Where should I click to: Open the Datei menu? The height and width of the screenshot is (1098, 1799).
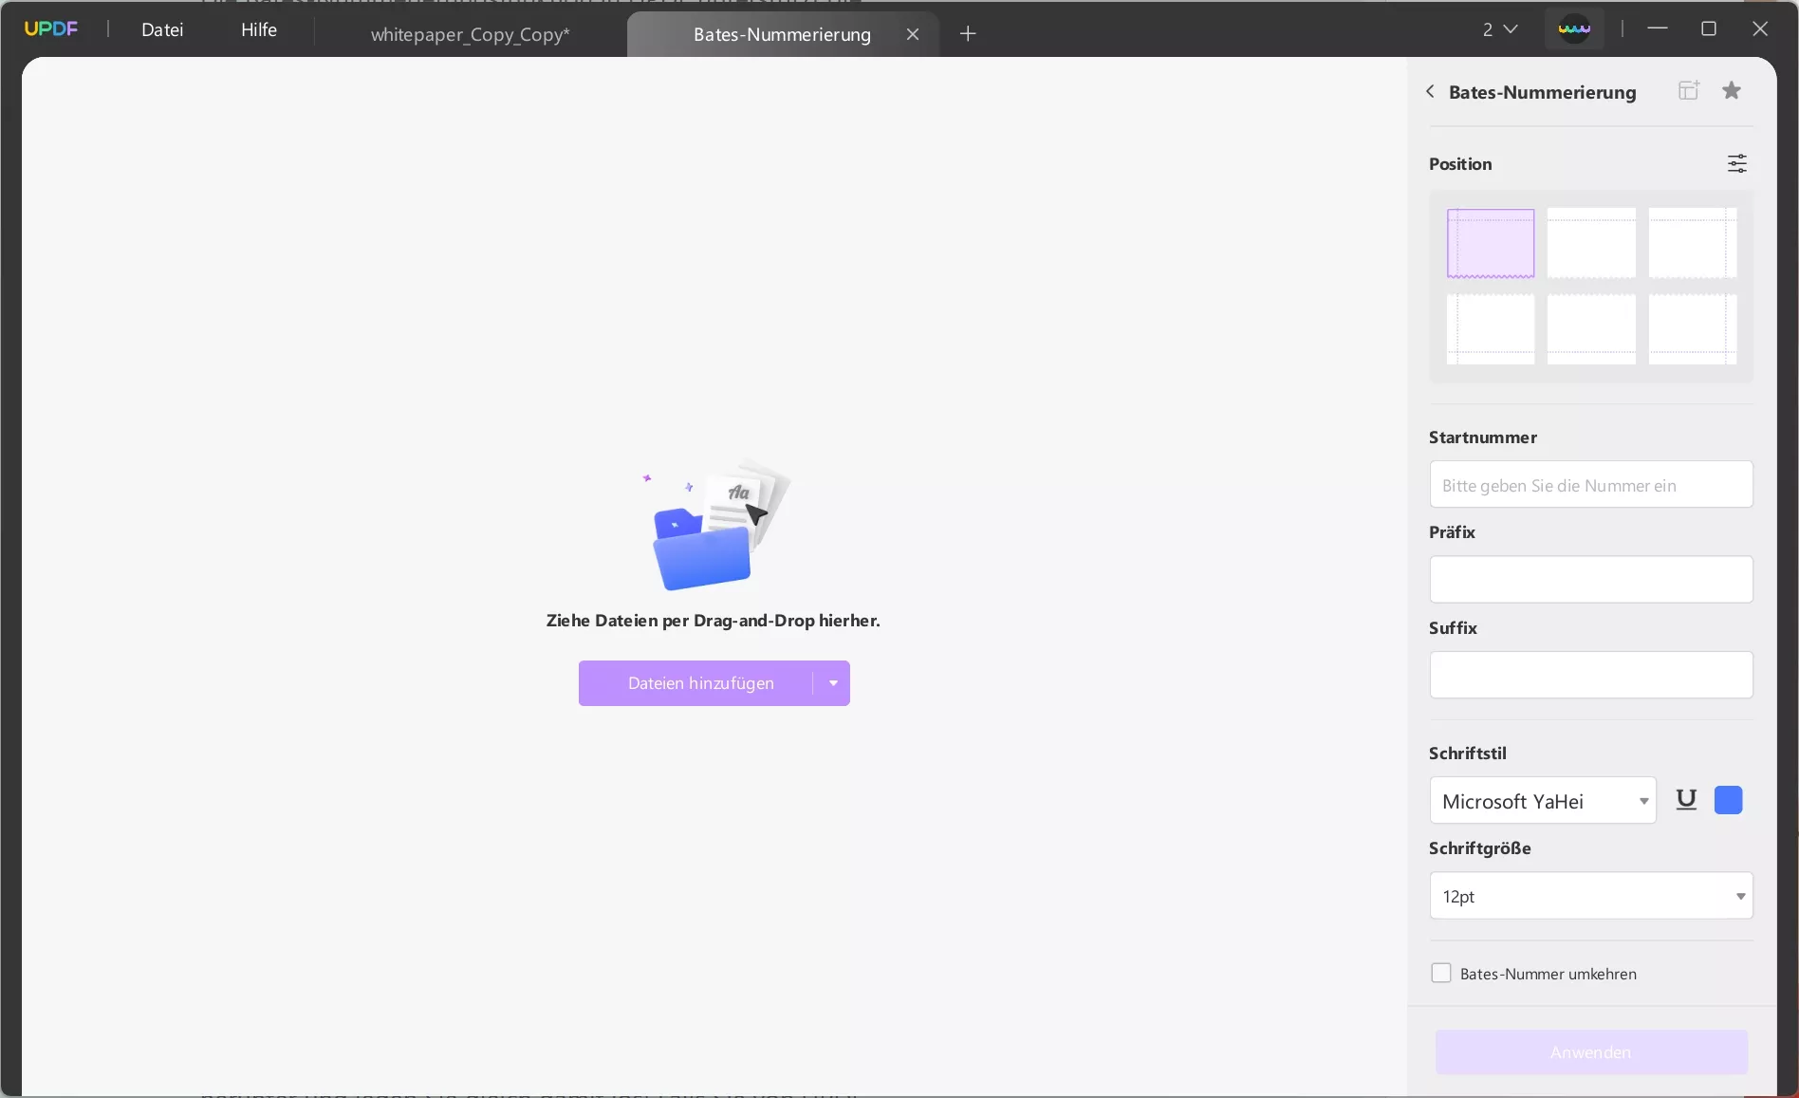tap(162, 29)
